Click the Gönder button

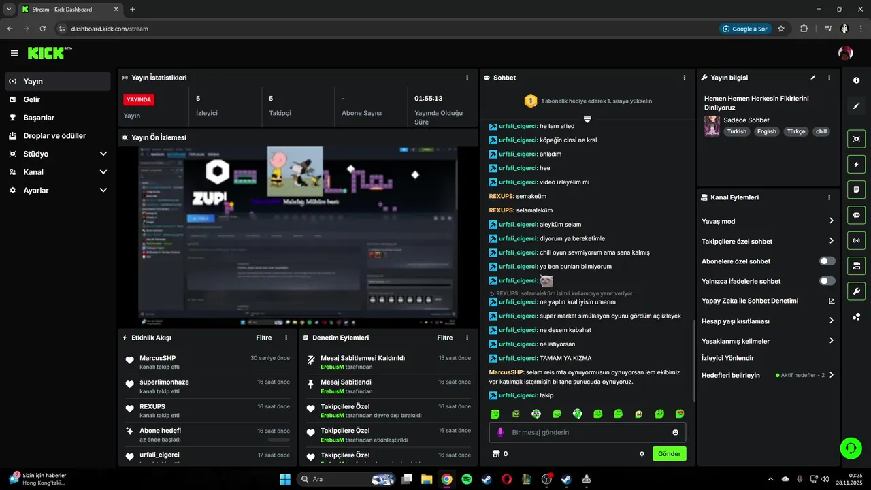670,454
